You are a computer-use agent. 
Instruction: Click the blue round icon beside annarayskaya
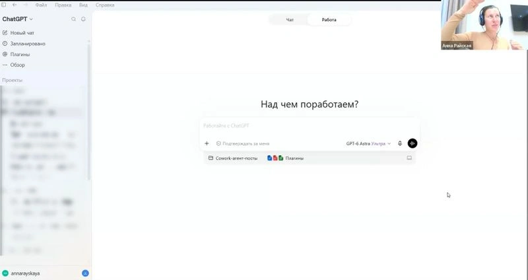click(86, 273)
